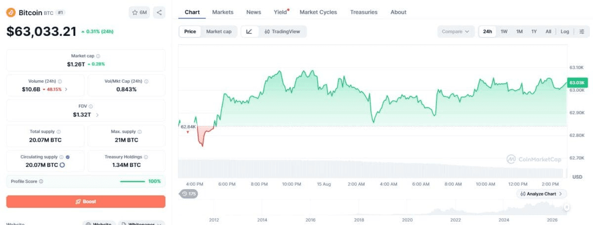Click the 175 history clock badge
Image resolution: width=593 pixels, height=225 pixels.
click(188, 194)
